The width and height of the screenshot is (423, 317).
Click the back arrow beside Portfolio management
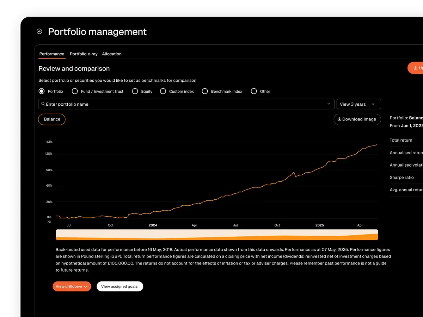[39, 32]
